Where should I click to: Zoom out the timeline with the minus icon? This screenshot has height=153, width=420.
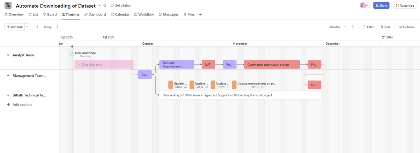(x=346, y=27)
